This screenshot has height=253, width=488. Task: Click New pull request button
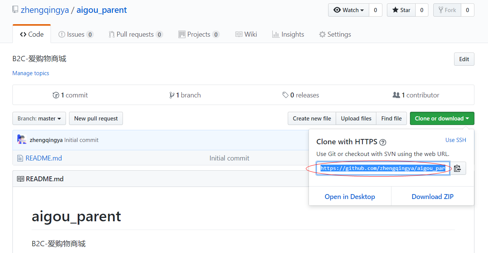click(x=96, y=119)
